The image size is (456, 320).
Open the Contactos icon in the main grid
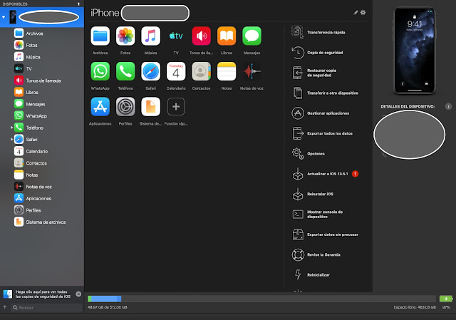click(x=201, y=71)
